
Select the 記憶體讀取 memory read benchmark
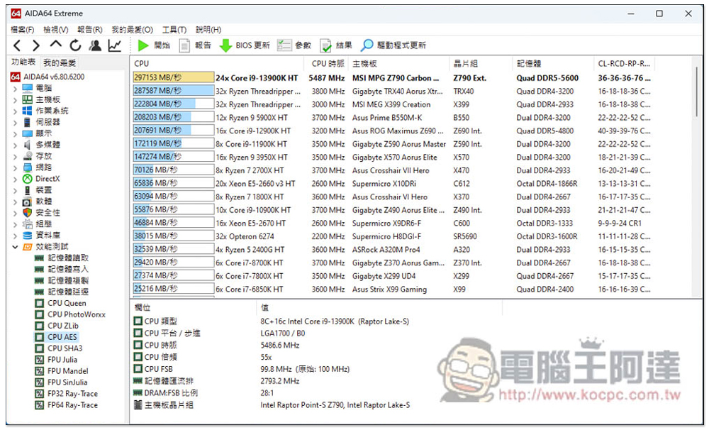pyautogui.click(x=62, y=258)
